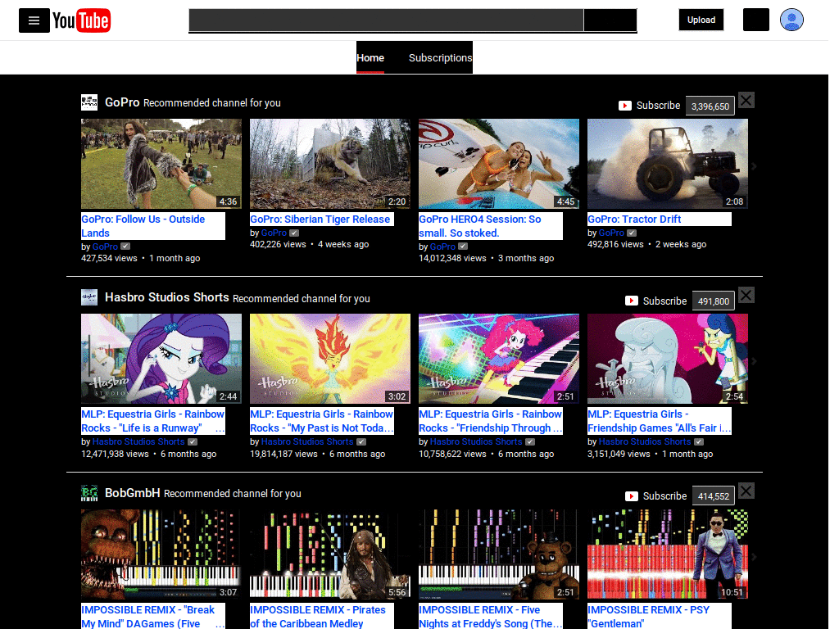Switch to the Subscriptions tab
839x629 pixels.
tap(440, 58)
